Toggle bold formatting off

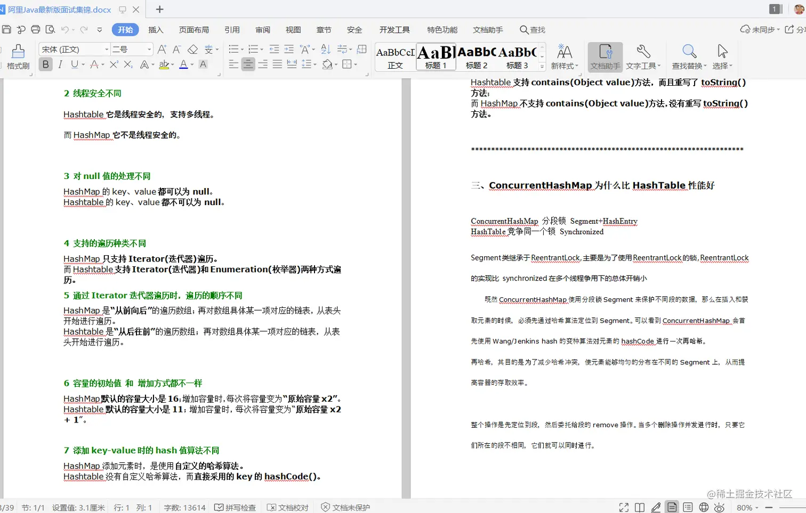(45, 64)
